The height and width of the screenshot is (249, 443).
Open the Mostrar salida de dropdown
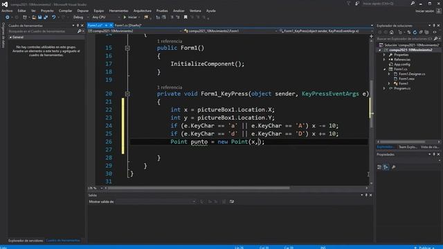156,201
